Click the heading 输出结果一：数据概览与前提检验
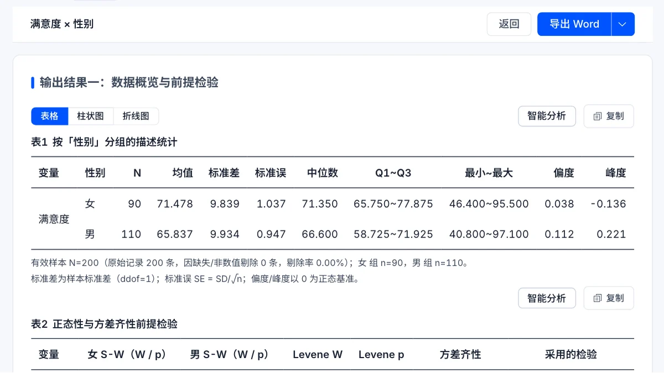664x373 pixels. coord(129,83)
